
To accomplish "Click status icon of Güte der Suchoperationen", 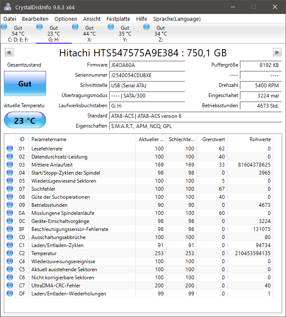I will tap(10, 197).
